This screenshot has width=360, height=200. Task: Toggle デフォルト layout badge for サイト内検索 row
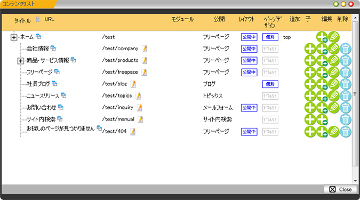coord(270,119)
